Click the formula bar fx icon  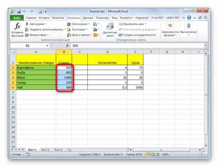pyautogui.click(x=68, y=46)
